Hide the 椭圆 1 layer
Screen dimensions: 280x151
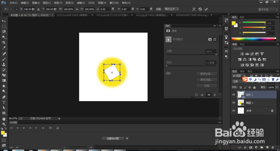tap(234, 103)
